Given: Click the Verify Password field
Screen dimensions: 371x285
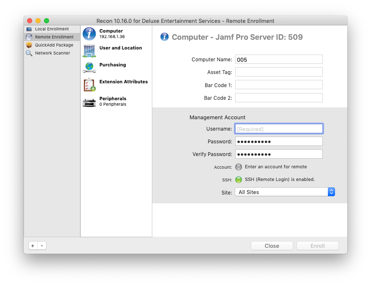Looking at the screenshot, I should click(279, 154).
